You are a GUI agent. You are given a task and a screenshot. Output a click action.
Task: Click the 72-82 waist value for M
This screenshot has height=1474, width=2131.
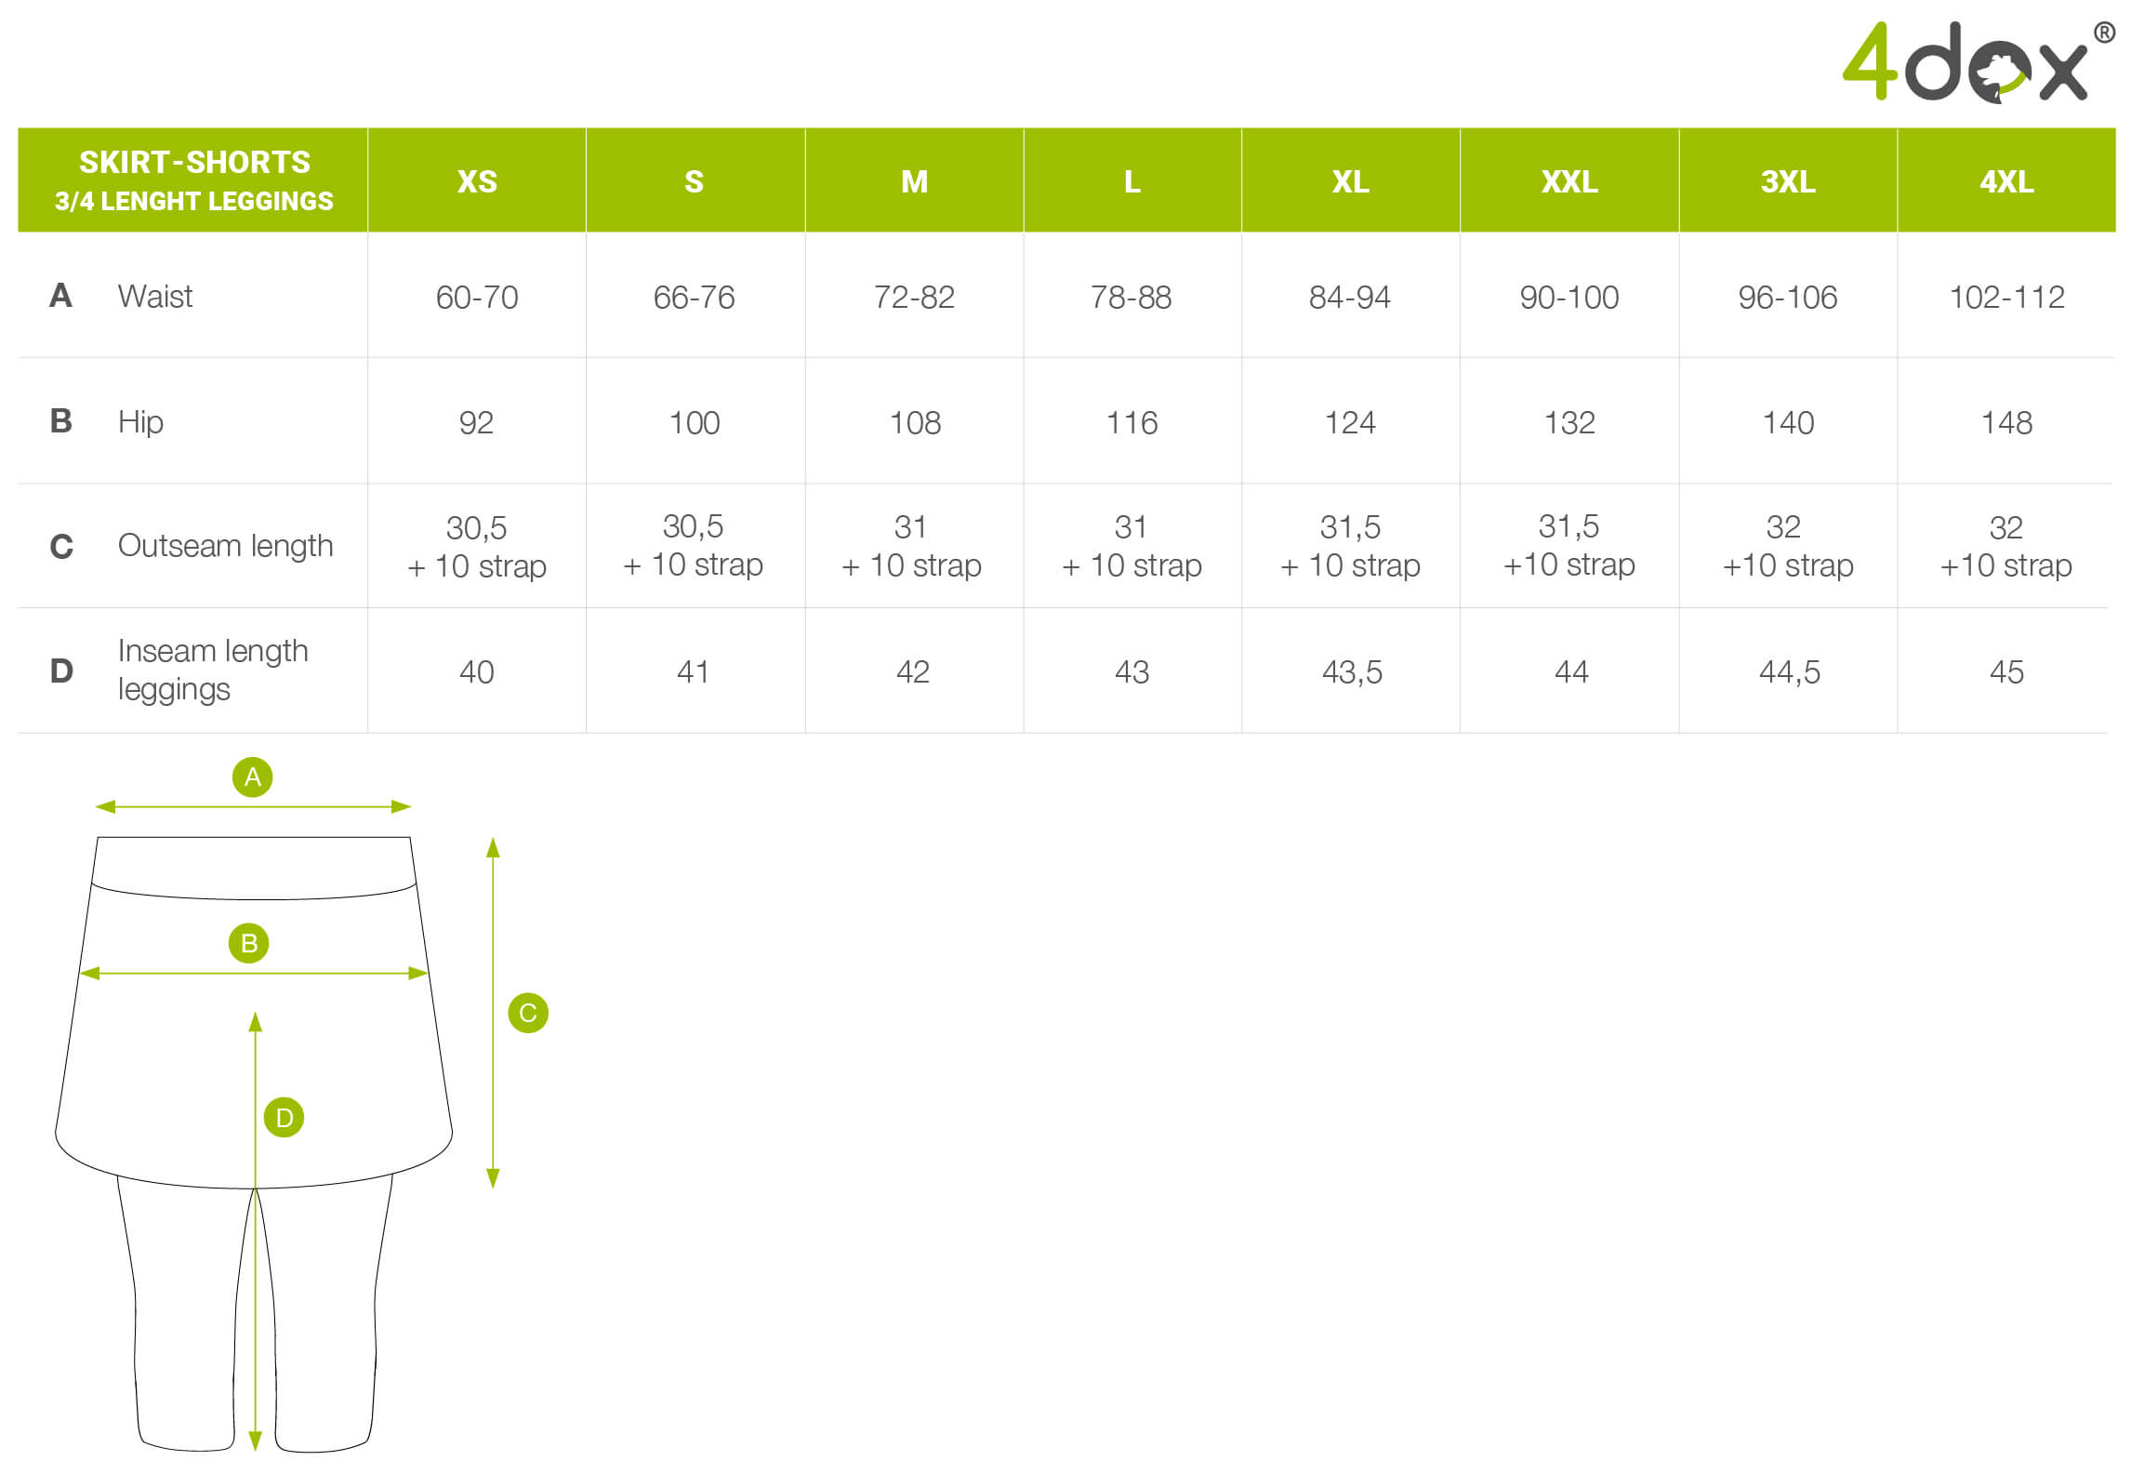tap(914, 298)
